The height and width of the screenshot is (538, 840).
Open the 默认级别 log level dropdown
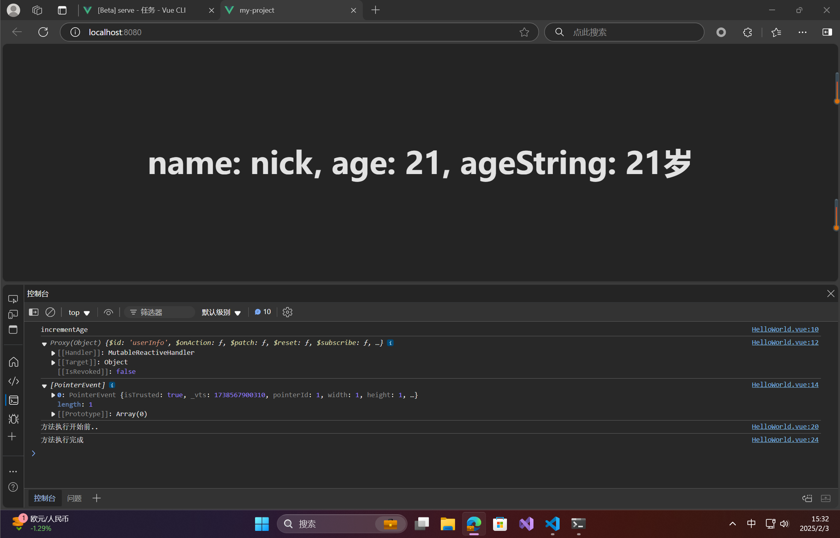click(221, 313)
